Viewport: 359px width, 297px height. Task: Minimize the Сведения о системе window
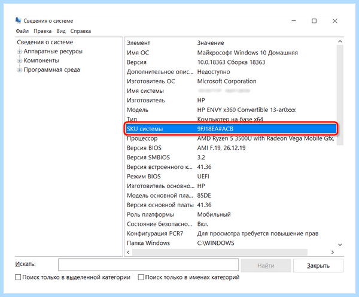click(294, 21)
